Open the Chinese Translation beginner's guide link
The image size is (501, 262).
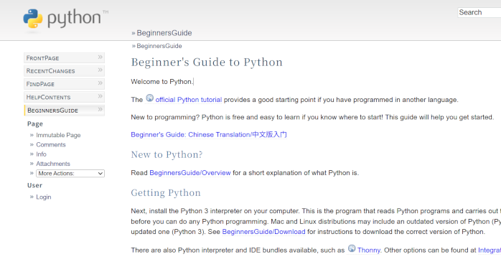click(209, 134)
